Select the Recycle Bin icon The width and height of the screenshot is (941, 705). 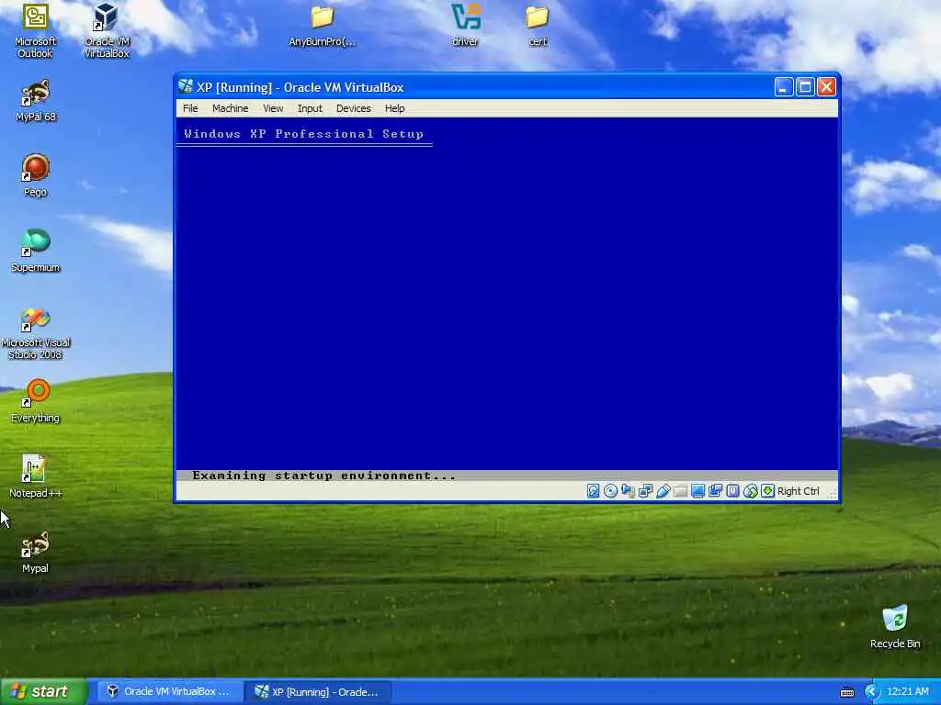point(895,627)
